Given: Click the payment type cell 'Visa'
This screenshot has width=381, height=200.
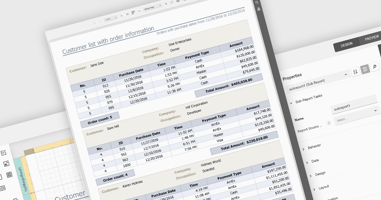Looking at the screenshot, I should [219, 140].
